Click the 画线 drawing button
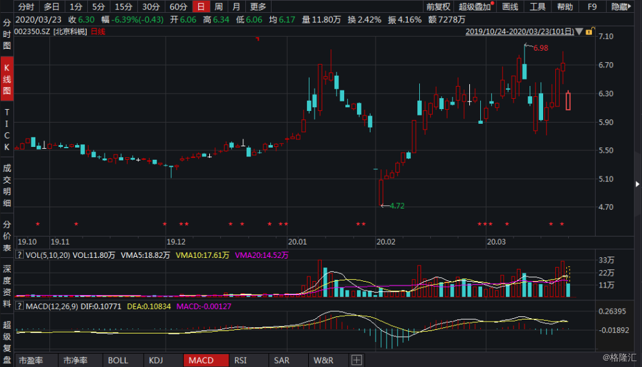642x367 pixels. [510, 7]
